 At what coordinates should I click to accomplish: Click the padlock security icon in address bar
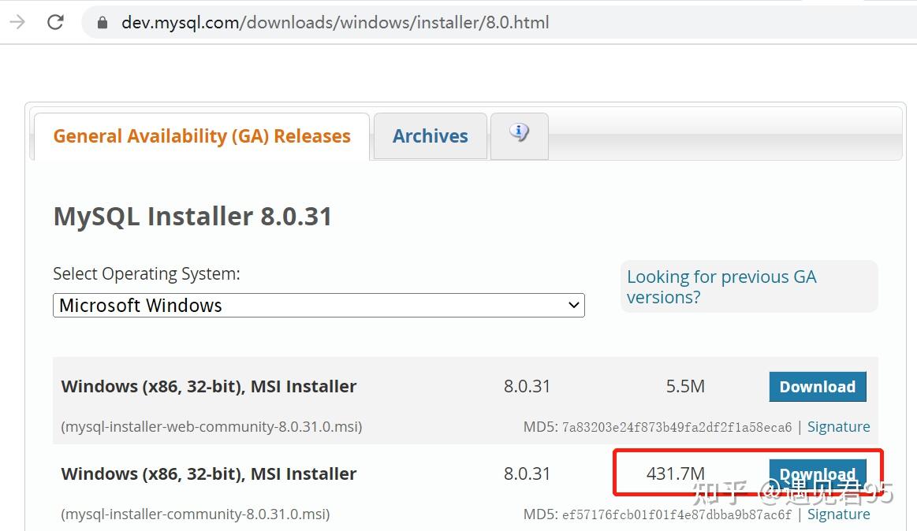101,22
